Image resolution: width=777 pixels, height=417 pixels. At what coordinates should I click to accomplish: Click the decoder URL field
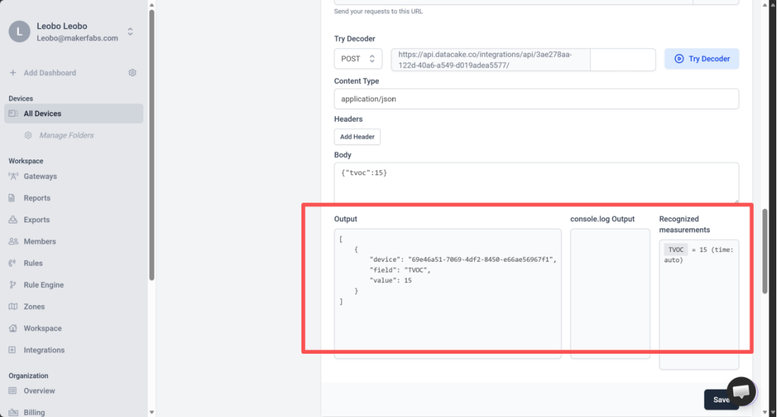coord(490,60)
